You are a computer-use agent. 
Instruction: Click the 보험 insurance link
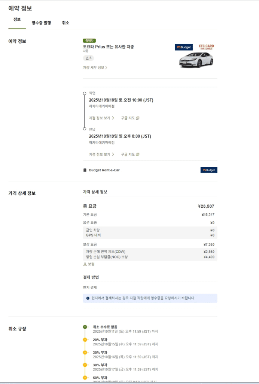(89, 264)
